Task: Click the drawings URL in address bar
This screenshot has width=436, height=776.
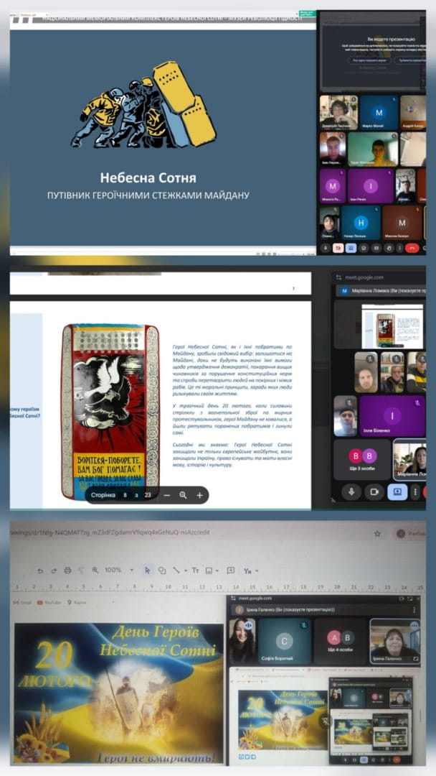Action: point(110,532)
